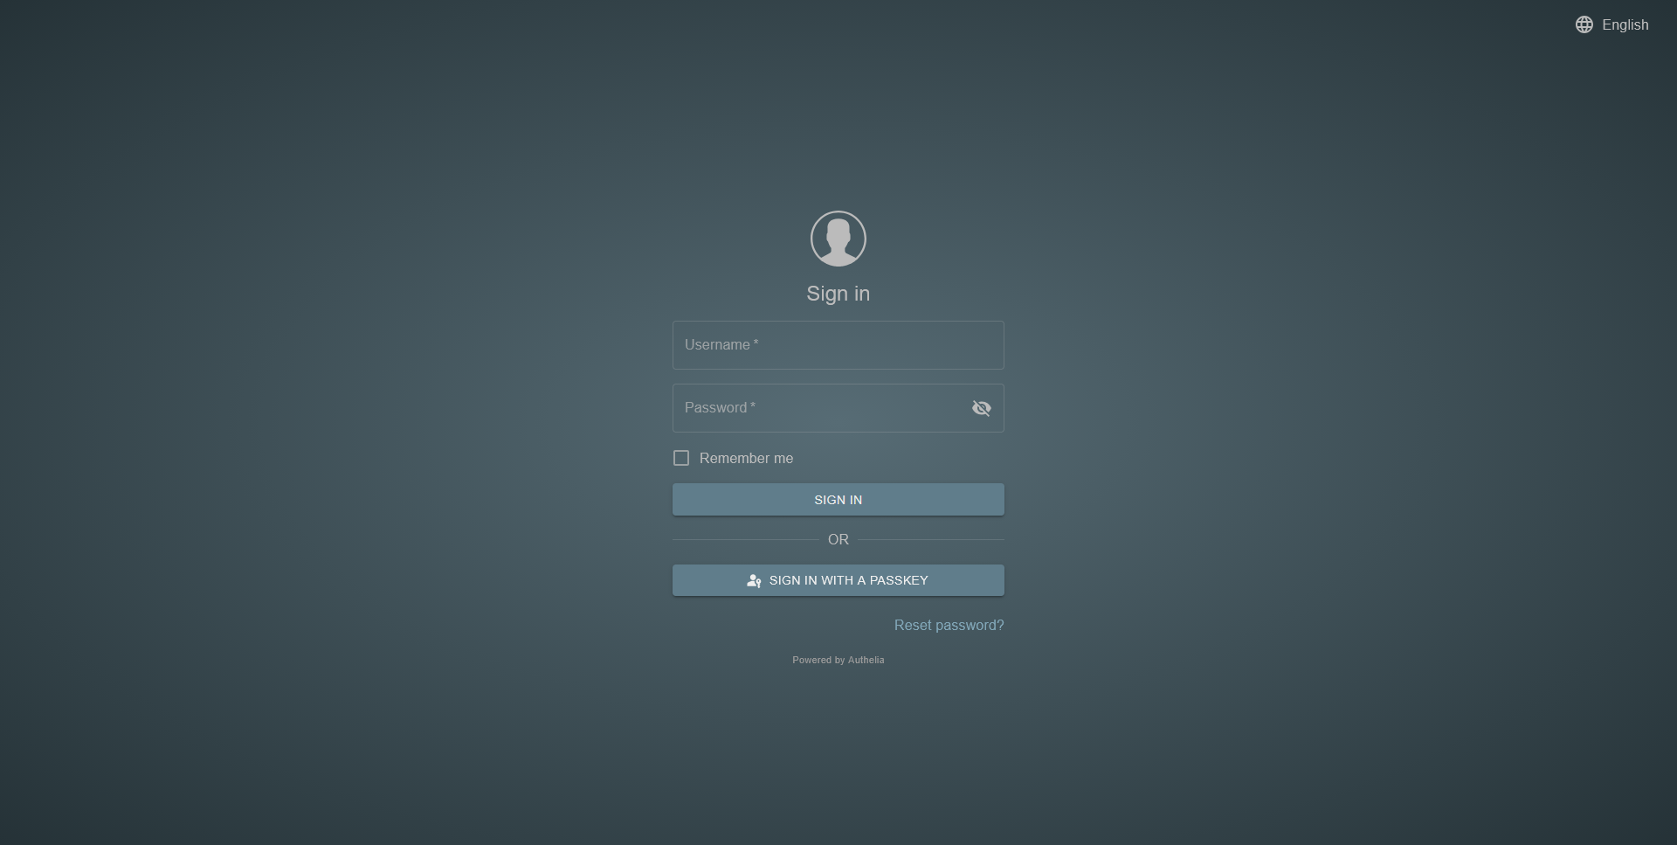Check the Remember me checkbox
Screen dimensions: 1677x845
click(x=681, y=458)
